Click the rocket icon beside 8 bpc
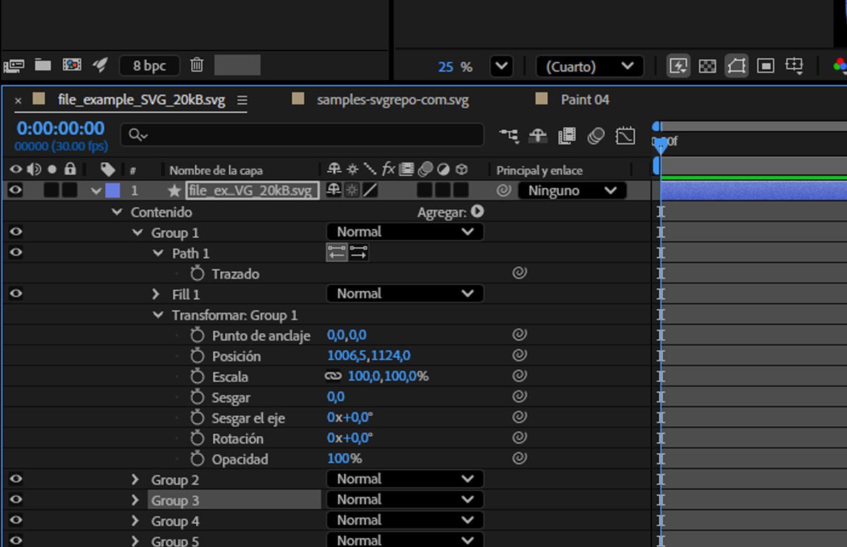 (x=100, y=65)
